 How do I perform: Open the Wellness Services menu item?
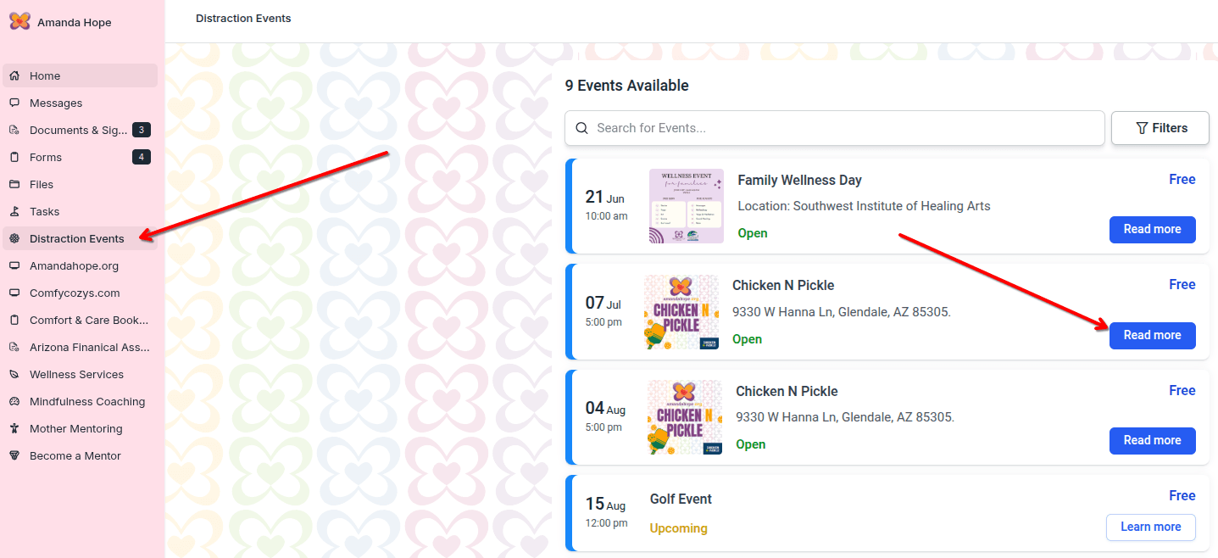(76, 374)
